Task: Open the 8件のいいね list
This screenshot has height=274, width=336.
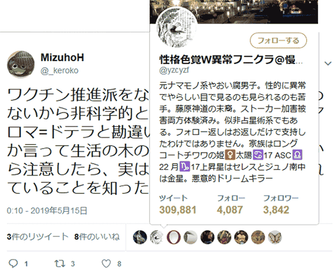Action: [97, 236]
